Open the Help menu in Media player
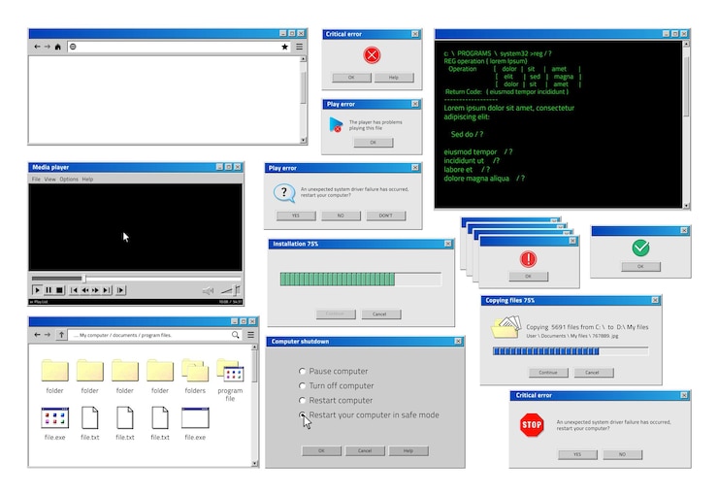 (x=87, y=179)
